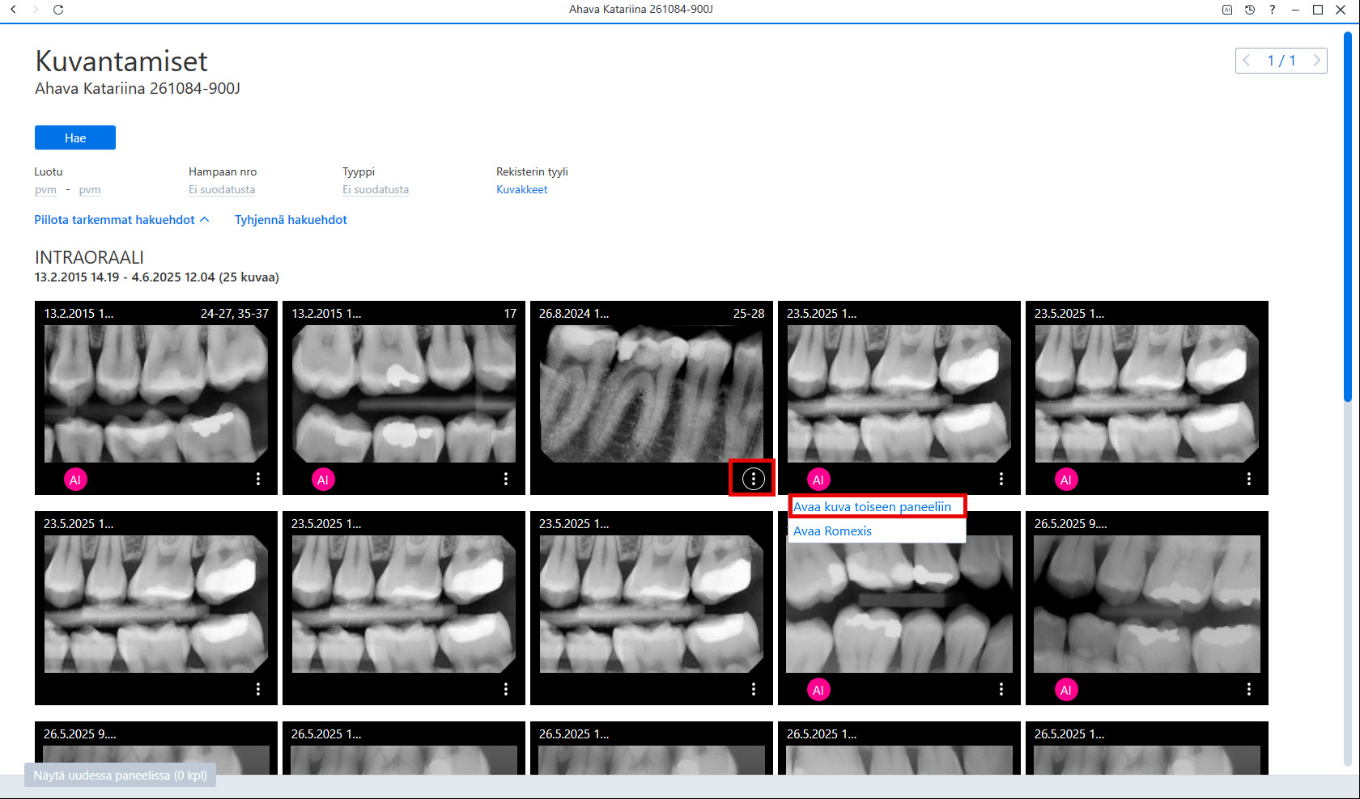Click AI badge on the 24-27, 35-37 image
The height and width of the screenshot is (799, 1360).
75,480
